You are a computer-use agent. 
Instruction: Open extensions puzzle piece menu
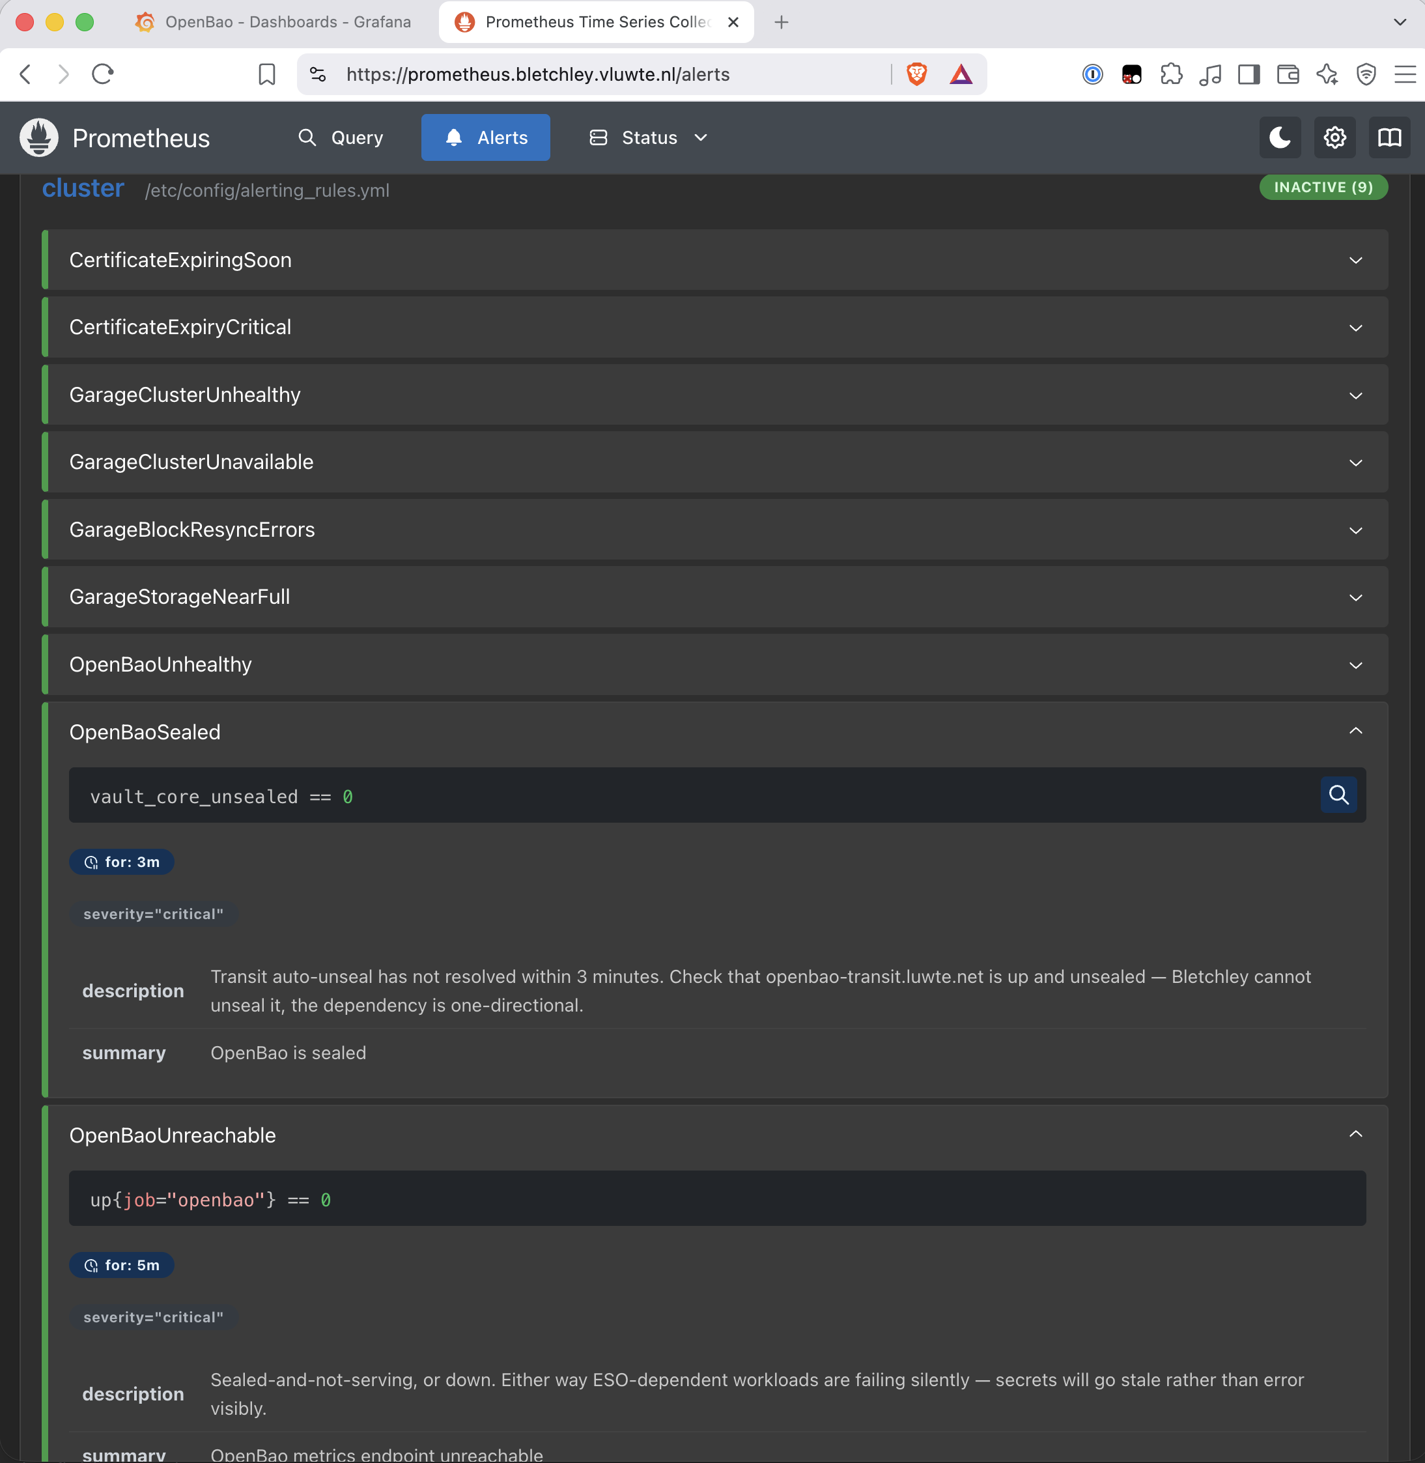point(1171,74)
